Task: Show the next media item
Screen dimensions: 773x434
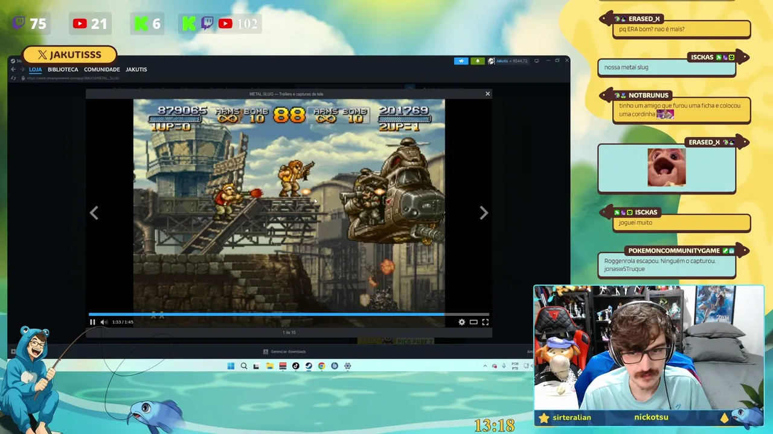Action: click(x=484, y=213)
